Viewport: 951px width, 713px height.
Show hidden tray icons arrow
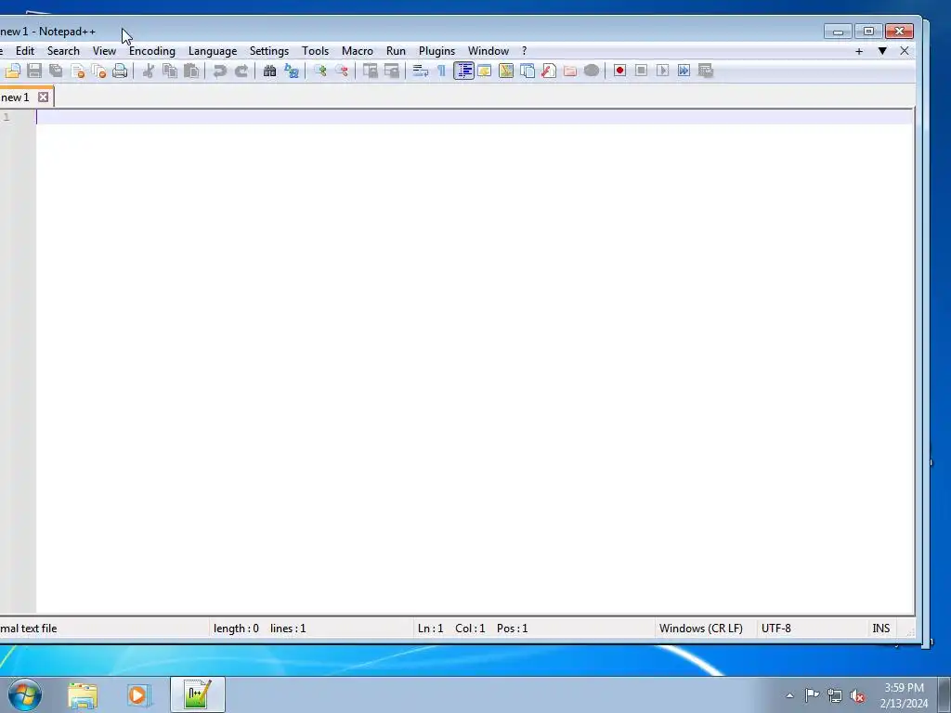789,695
